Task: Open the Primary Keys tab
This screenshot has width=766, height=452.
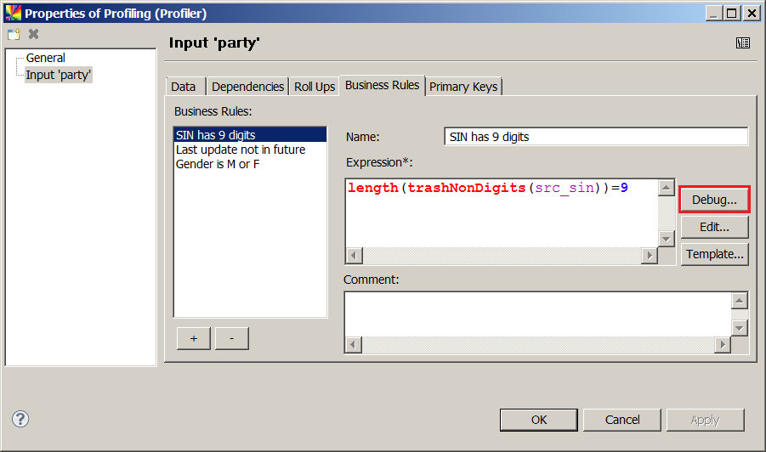Action: tap(463, 87)
